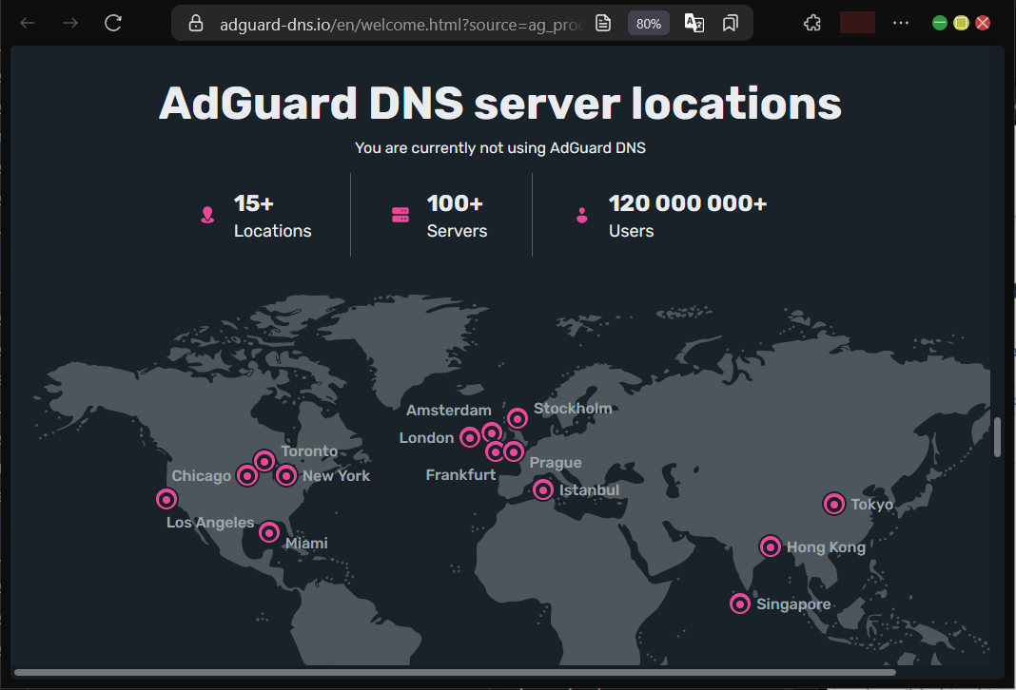Minimize window with the green button
Screen dimensions: 1016x690
pyautogui.click(x=940, y=23)
